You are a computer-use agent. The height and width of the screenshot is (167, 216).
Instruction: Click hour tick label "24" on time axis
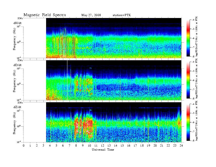pos(181,145)
